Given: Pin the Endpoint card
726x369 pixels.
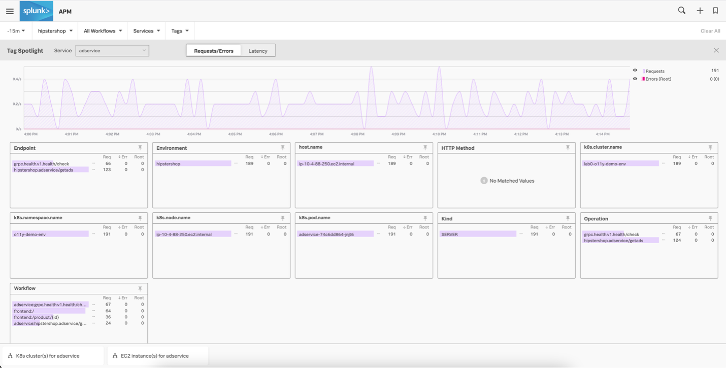Looking at the screenshot, I should pyautogui.click(x=140, y=148).
